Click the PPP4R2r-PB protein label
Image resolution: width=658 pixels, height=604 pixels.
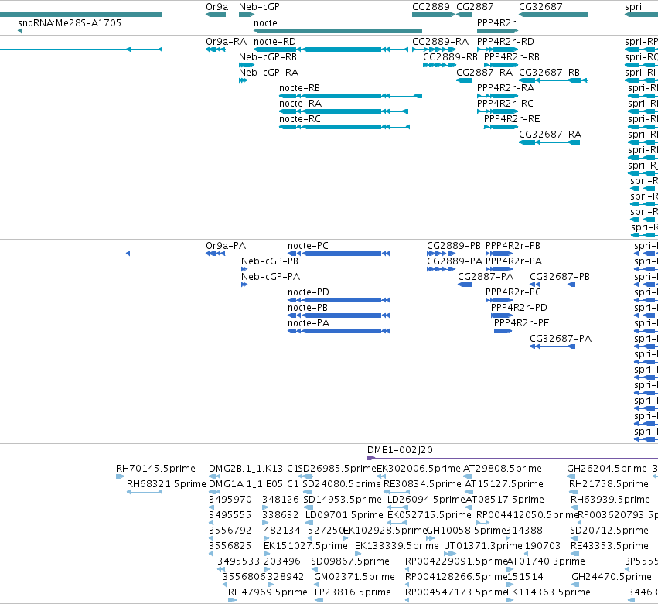(x=513, y=246)
